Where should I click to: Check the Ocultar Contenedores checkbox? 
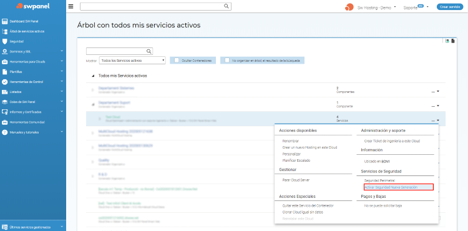click(177, 61)
